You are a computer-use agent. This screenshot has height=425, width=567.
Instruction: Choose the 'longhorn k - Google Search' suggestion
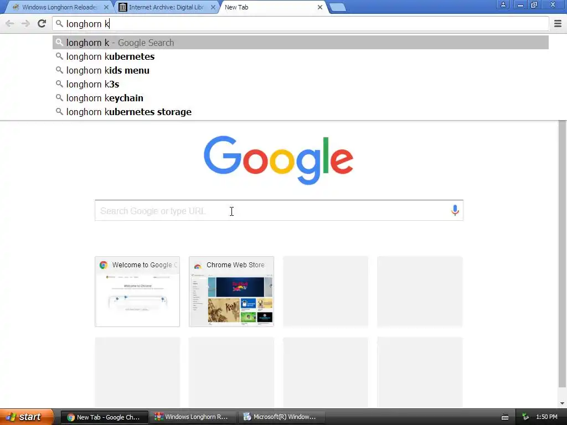pyautogui.click(x=301, y=43)
